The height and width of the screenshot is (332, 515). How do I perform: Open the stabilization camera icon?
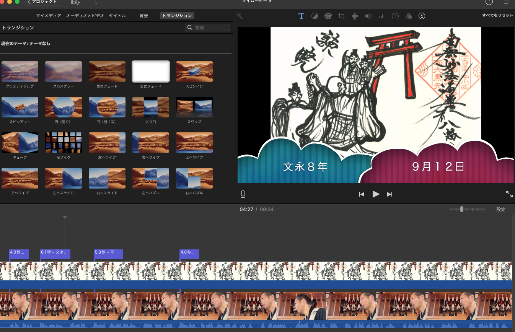pyautogui.click(x=355, y=16)
